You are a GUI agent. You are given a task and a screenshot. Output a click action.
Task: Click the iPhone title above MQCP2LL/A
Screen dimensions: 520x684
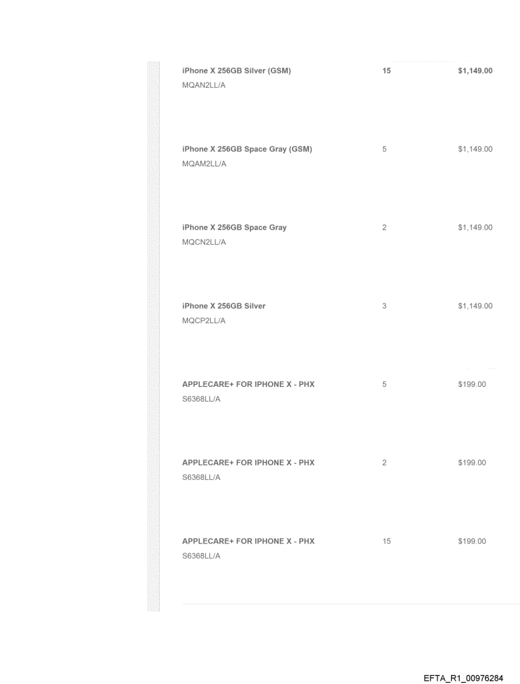[224, 306]
